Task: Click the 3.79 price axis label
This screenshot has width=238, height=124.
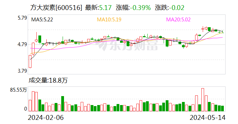Action: (22, 71)
